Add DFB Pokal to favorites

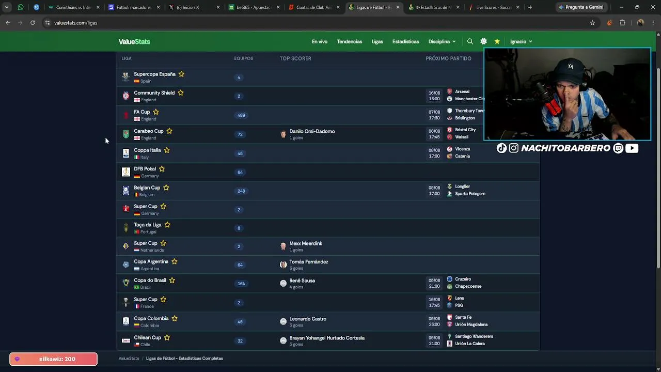(162, 169)
